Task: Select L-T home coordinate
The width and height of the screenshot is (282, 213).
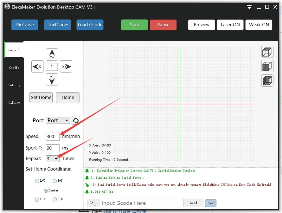Action: click(x=37, y=181)
